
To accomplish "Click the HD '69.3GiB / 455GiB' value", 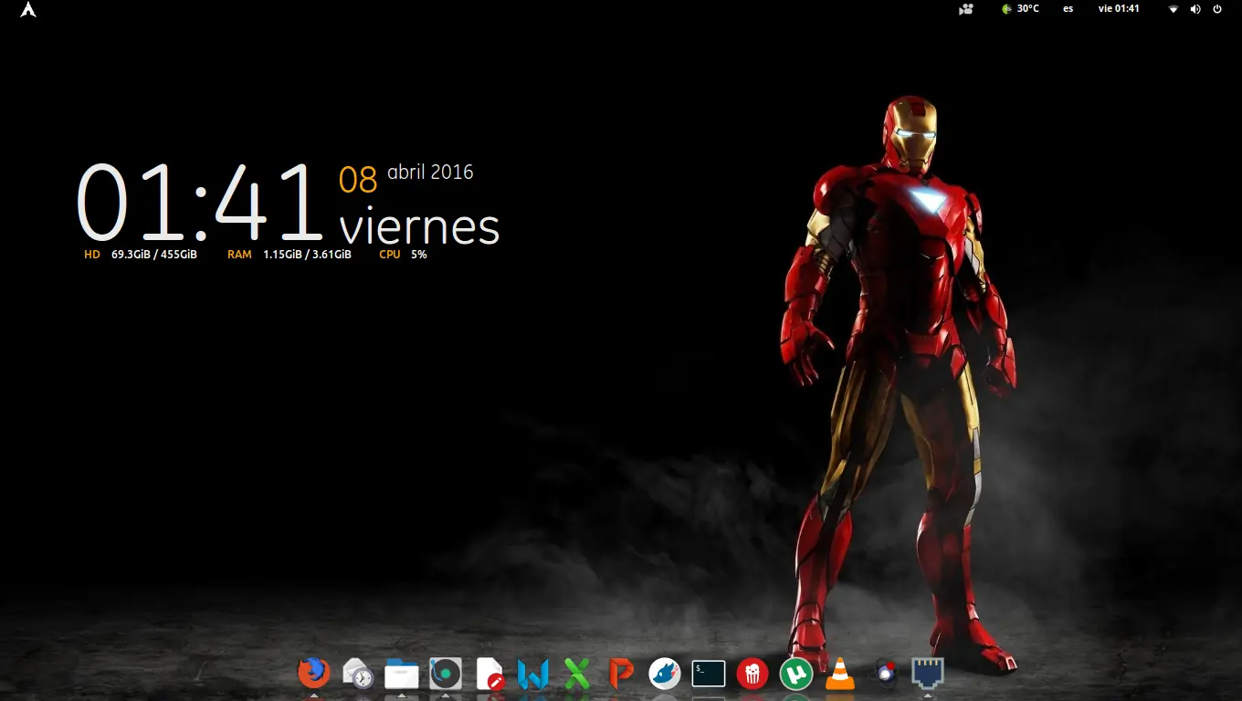I will 154,255.
